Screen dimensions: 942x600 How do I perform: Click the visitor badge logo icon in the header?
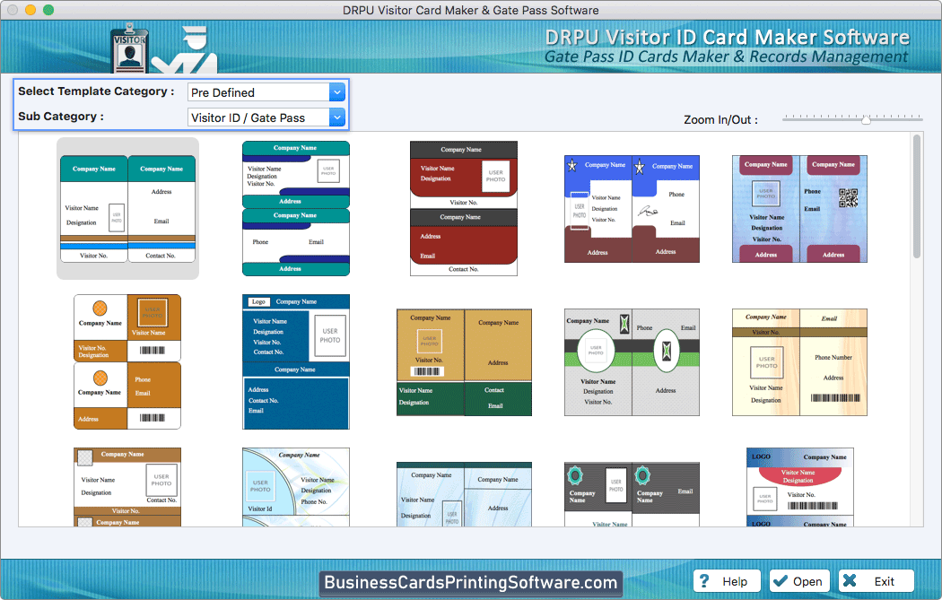click(x=130, y=48)
